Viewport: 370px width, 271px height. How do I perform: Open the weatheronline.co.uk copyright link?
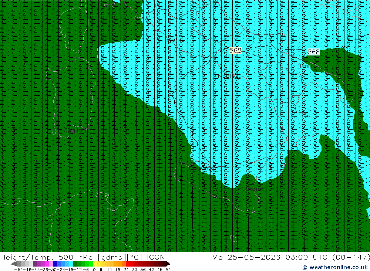(335, 267)
